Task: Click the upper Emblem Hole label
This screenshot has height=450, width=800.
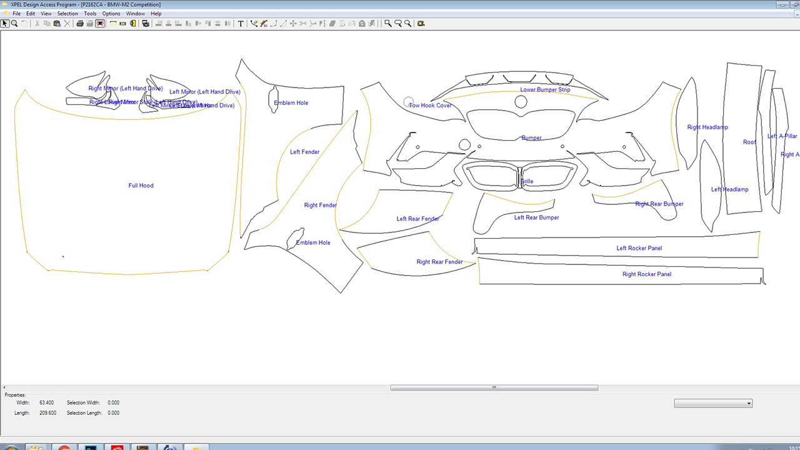Action: 291,103
